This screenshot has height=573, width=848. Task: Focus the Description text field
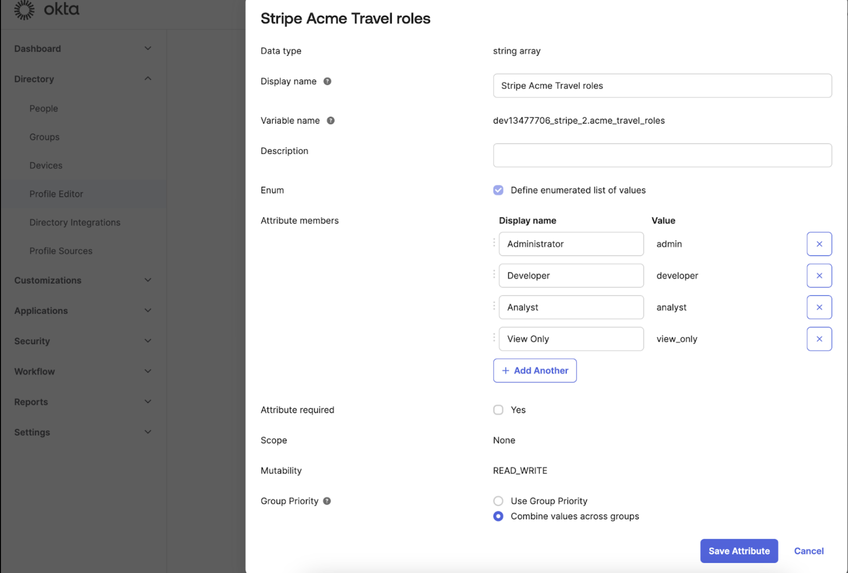pyautogui.click(x=662, y=155)
